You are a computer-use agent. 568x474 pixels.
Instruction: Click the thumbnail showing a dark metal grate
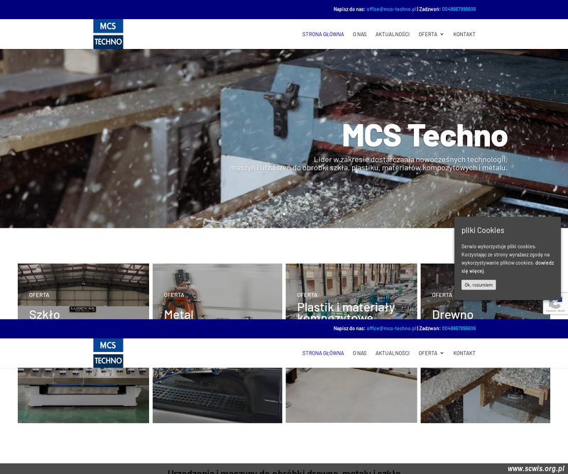pyautogui.click(x=217, y=395)
